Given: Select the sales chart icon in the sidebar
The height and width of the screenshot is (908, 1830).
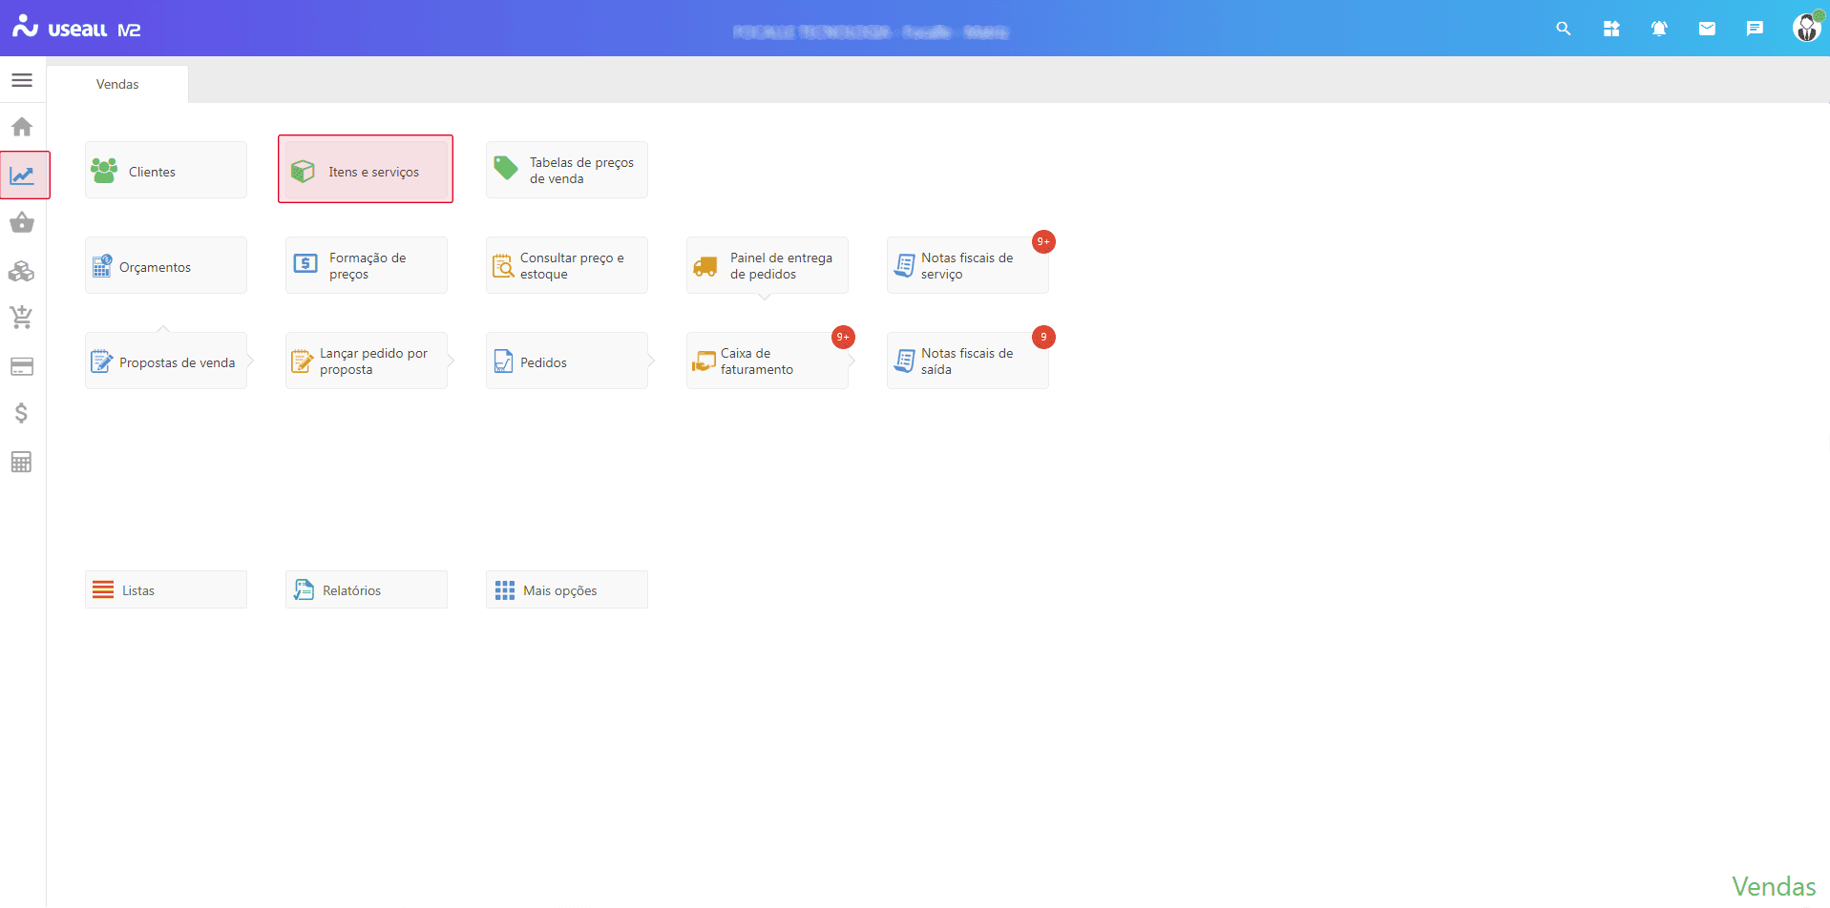Looking at the screenshot, I should tap(22, 175).
